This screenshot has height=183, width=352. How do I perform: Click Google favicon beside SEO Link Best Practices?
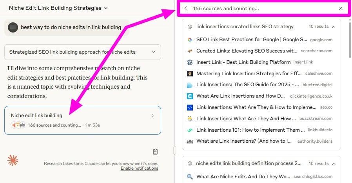[190, 40]
